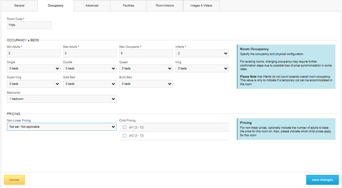Open the Non-Linear Pricing dropdown
This screenshot has height=188, width=342.
tap(62, 127)
